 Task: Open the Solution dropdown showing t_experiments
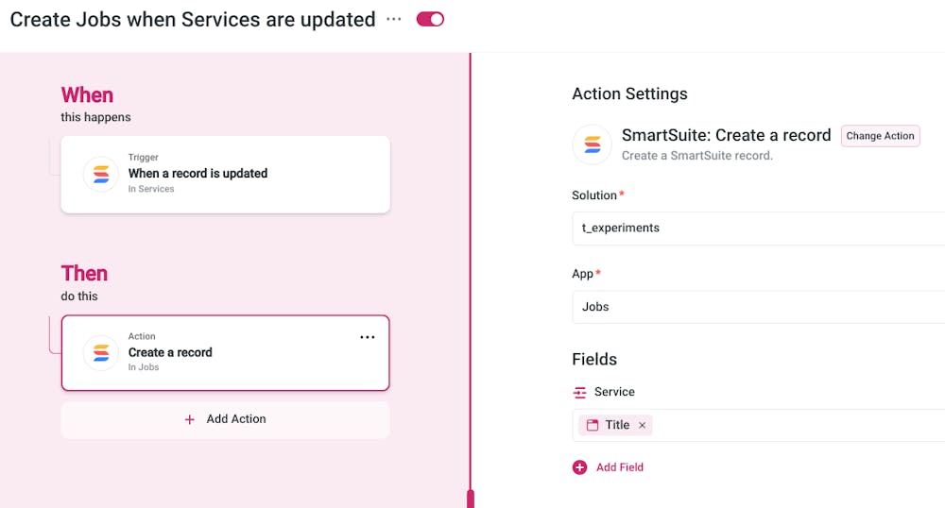[x=758, y=228]
